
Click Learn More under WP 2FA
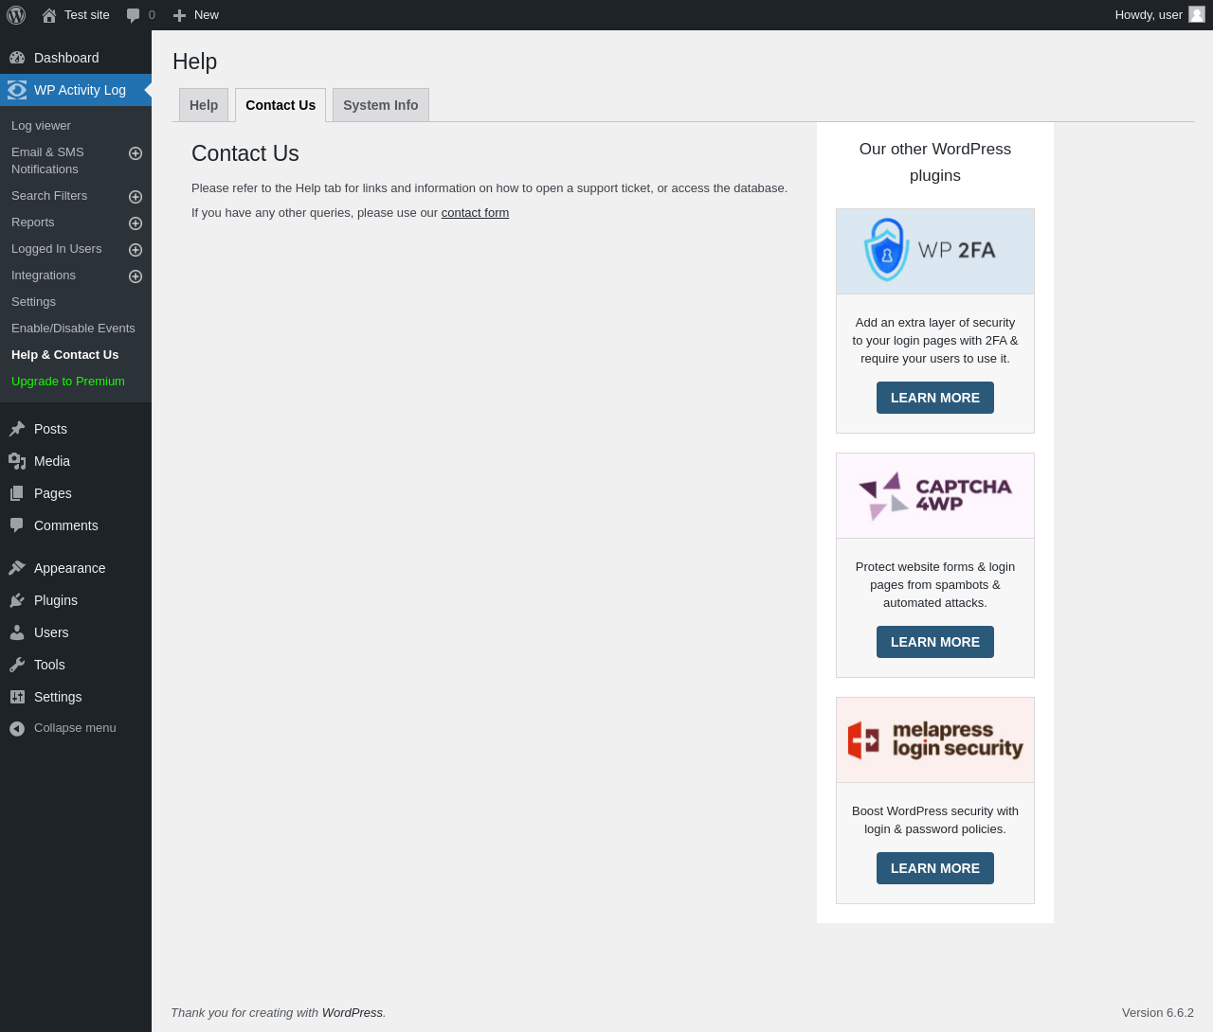935,398
